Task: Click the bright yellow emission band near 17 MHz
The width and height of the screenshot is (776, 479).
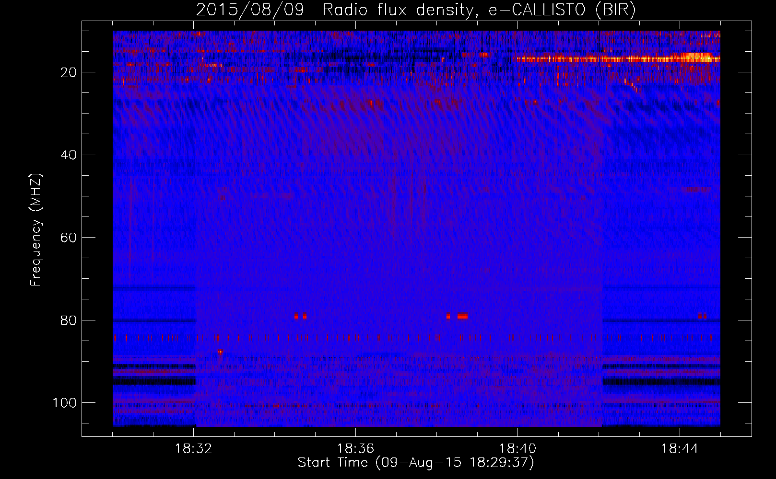Action: [x=617, y=59]
